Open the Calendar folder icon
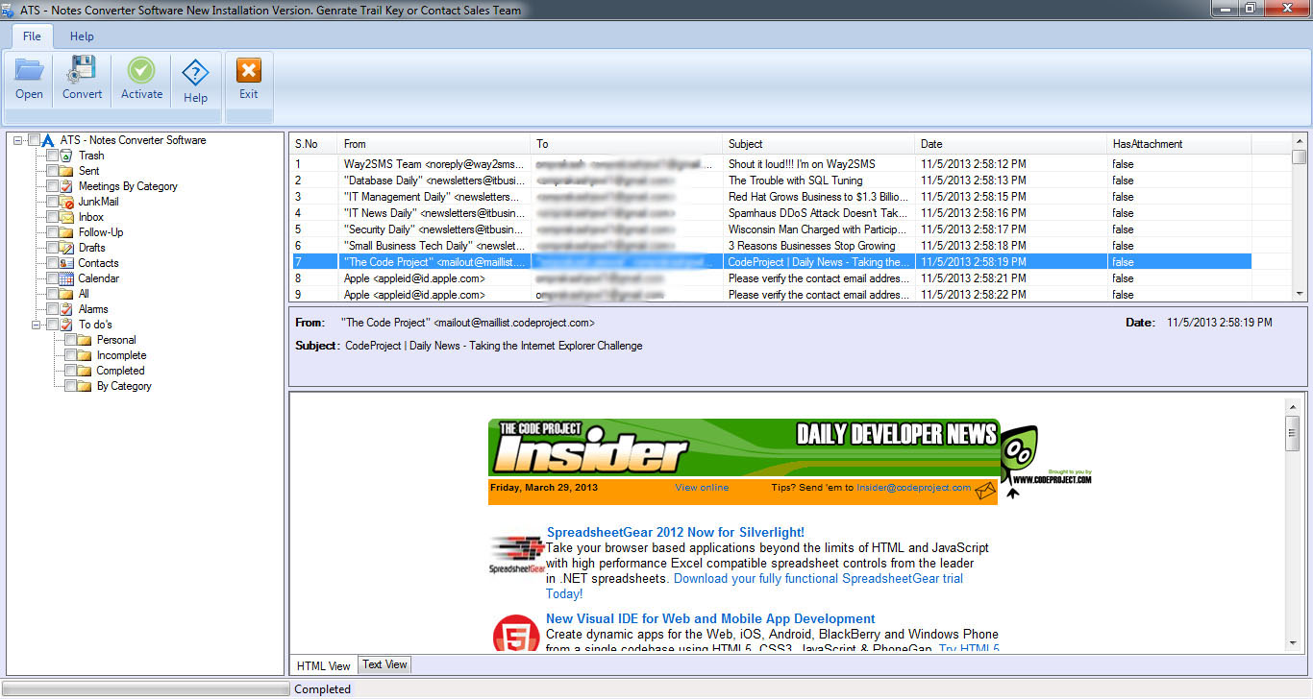The height and width of the screenshot is (699, 1313). (x=65, y=278)
